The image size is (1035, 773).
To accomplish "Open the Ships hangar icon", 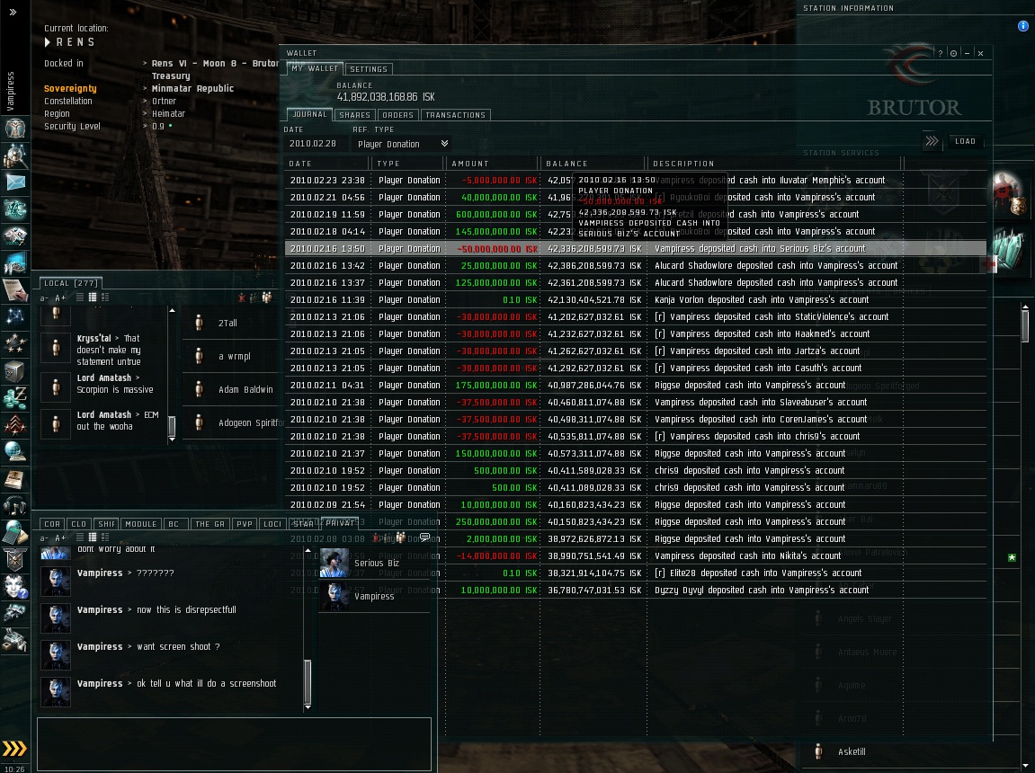I will [x=14, y=613].
